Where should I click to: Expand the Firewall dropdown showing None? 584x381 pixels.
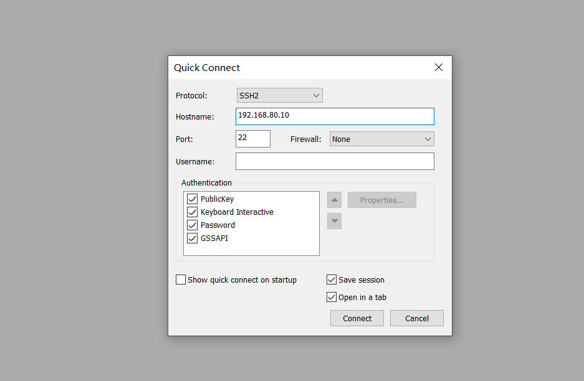pos(381,139)
